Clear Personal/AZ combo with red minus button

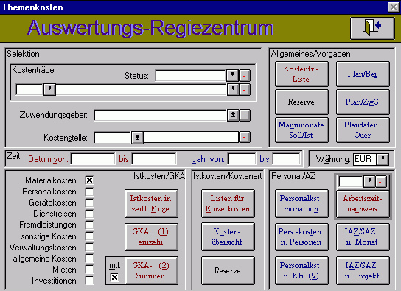pyautogui.click(x=380, y=182)
